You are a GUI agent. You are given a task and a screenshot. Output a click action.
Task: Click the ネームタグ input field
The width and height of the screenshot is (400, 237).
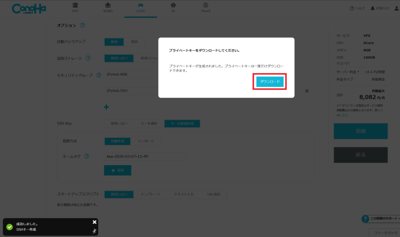pos(133,157)
